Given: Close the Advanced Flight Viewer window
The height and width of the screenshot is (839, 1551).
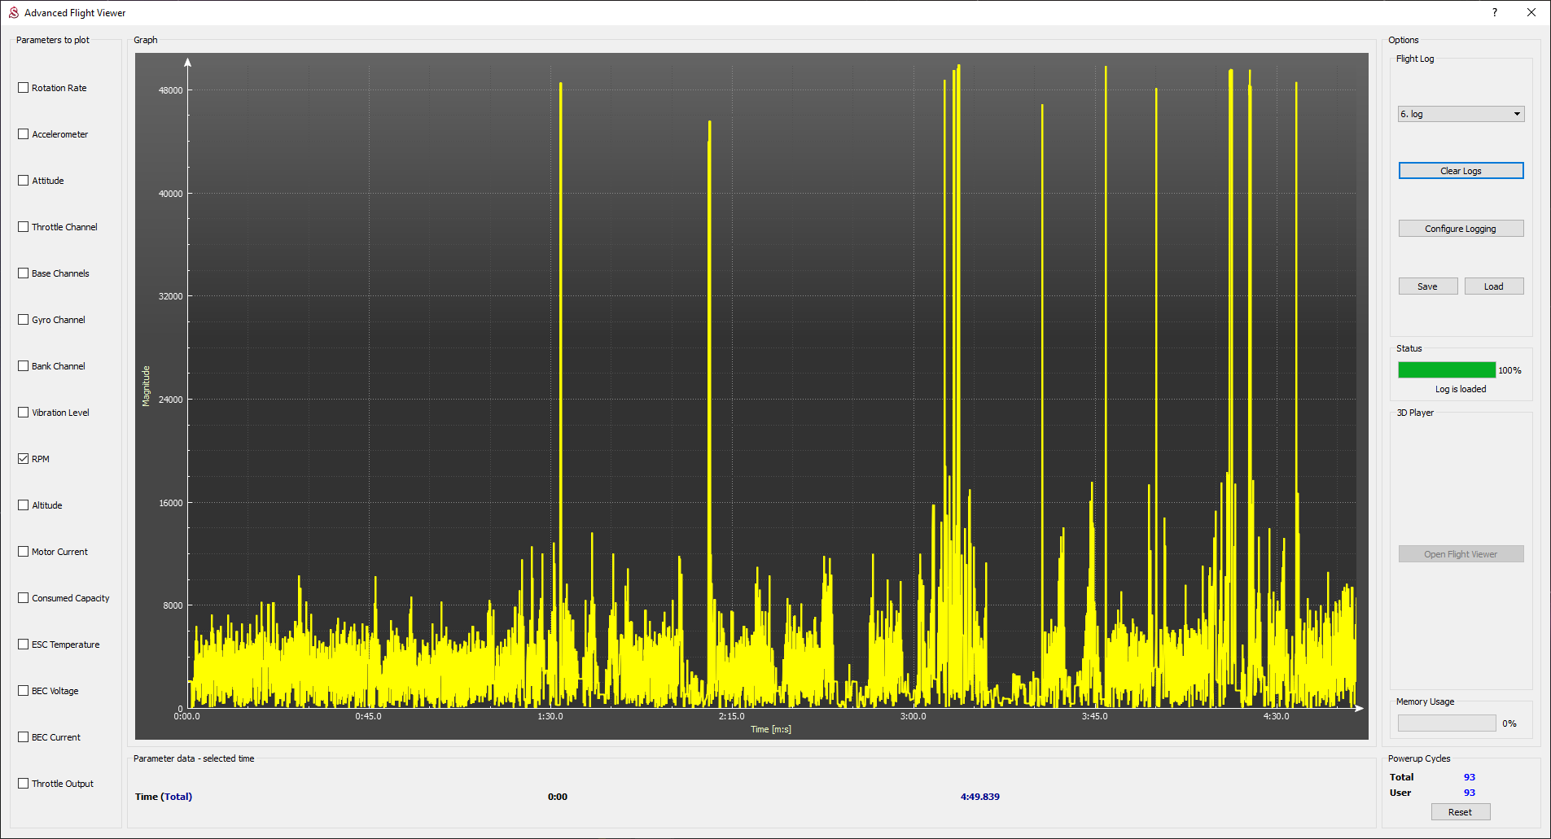Looking at the screenshot, I should [1531, 12].
